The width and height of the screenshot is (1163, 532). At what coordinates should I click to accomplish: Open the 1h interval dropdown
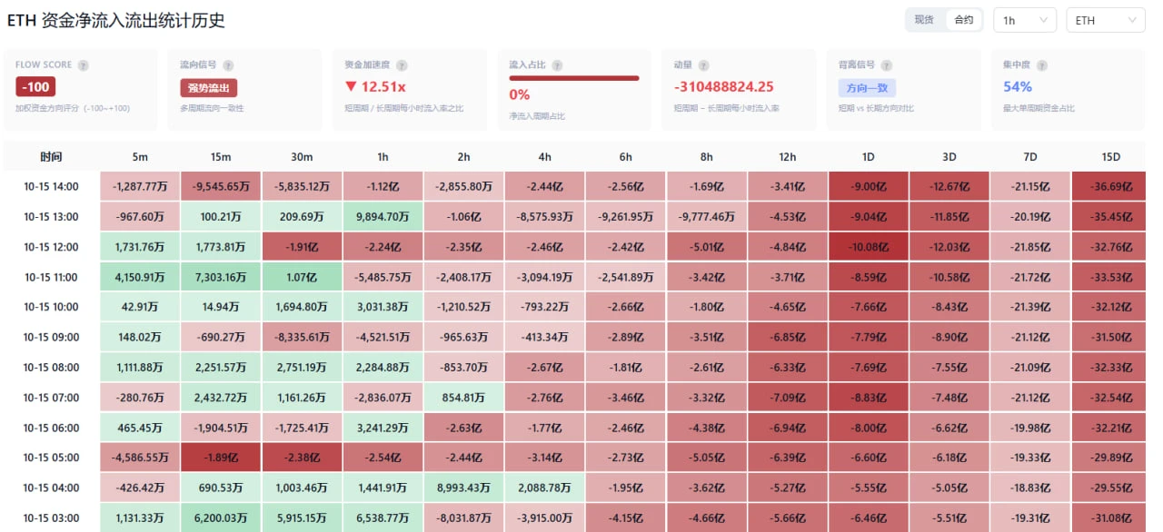[1025, 20]
